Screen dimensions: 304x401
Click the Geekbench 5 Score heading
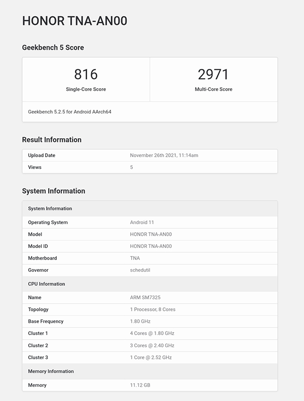tap(53, 48)
